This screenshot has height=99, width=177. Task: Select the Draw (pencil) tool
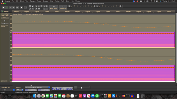[30, 9]
